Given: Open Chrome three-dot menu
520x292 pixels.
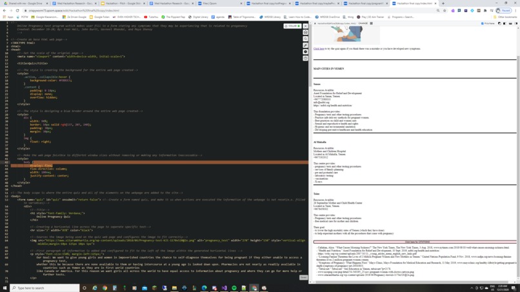Looking at the screenshot, I should [x=515, y=10].
